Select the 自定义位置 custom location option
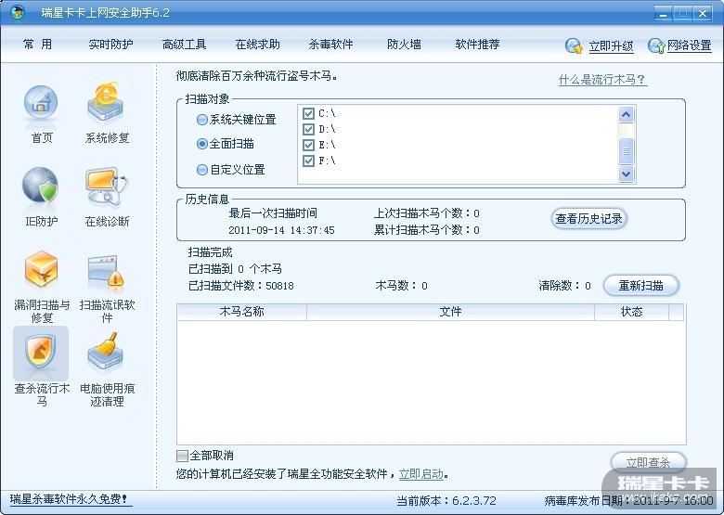This screenshot has height=515, width=724. point(201,170)
